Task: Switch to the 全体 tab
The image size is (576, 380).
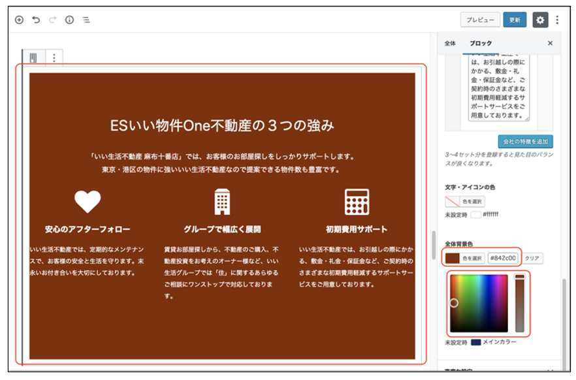Action: coord(450,43)
